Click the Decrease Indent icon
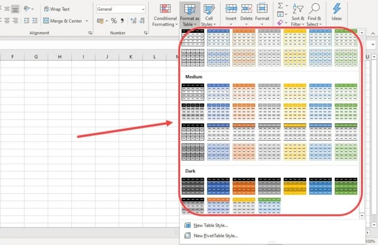The width and height of the screenshot is (378, 245). [27, 21]
